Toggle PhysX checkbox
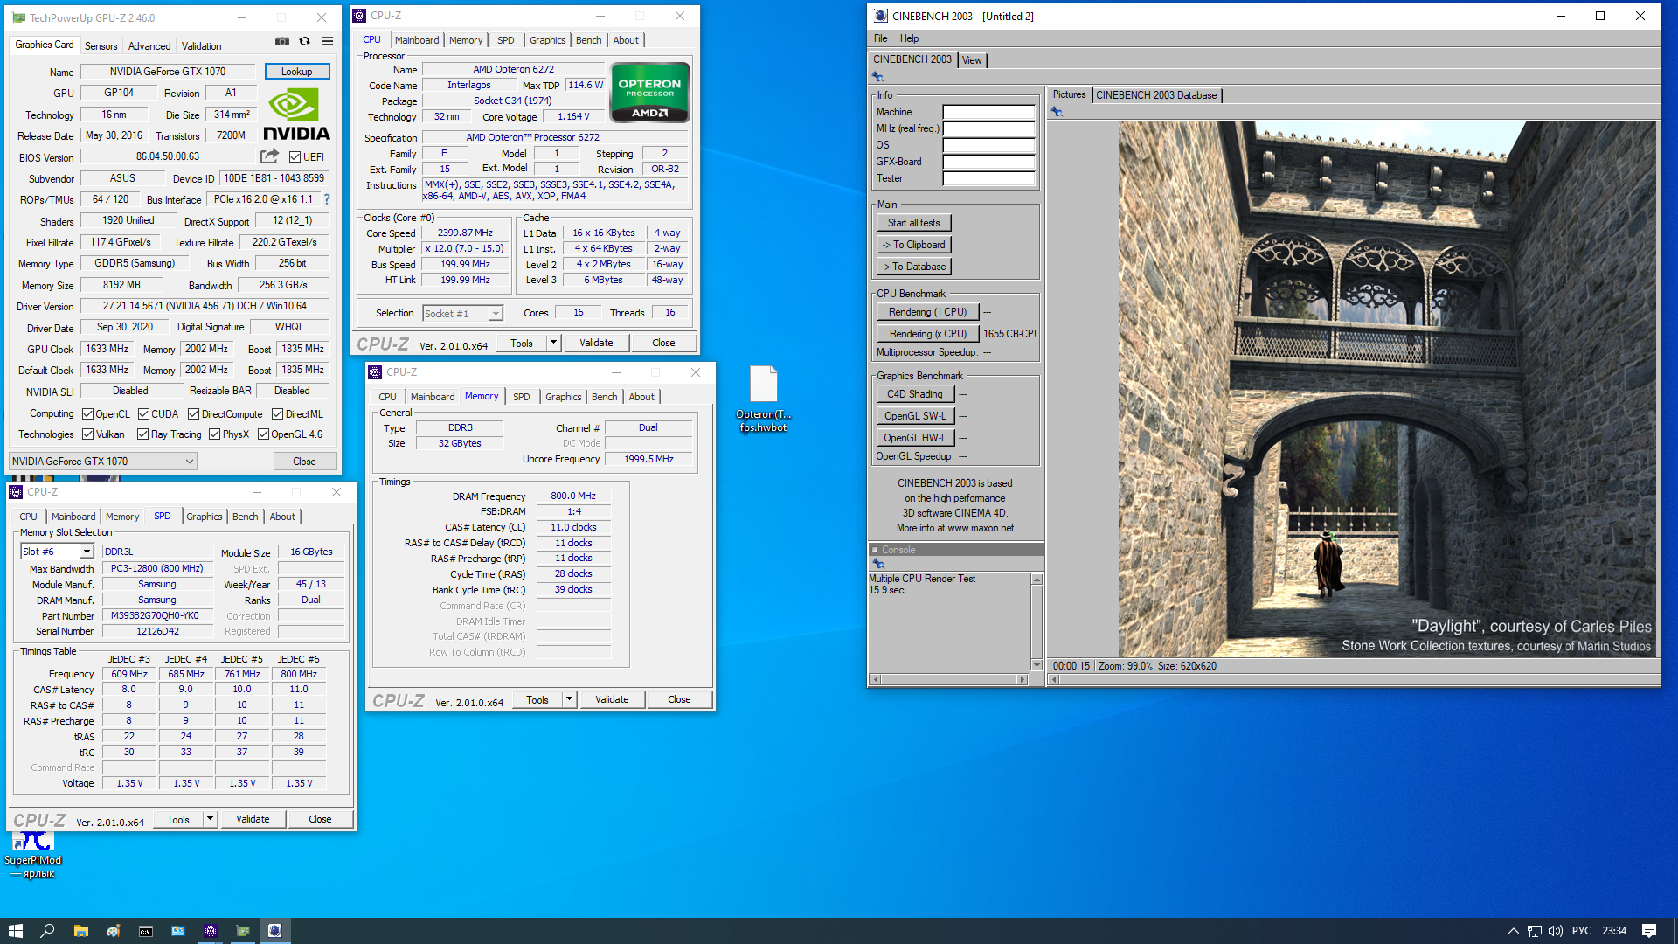The height and width of the screenshot is (944, 1678). (214, 434)
